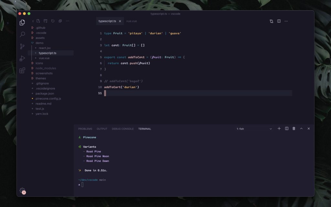Open the Run and Debug view
Image resolution: width=331 pixels, height=207 pixels.
pos(22,59)
